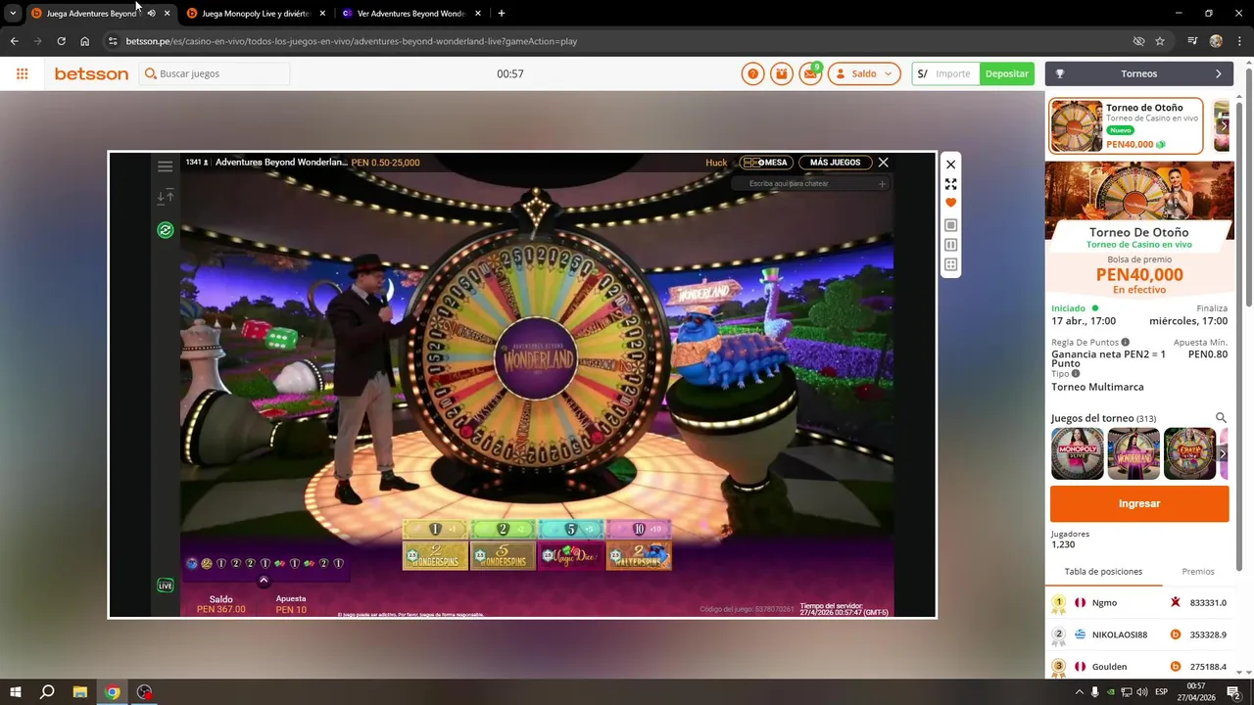This screenshot has width=1254, height=705.
Task: Click the Buscar juegos search field
Action: 215,73
